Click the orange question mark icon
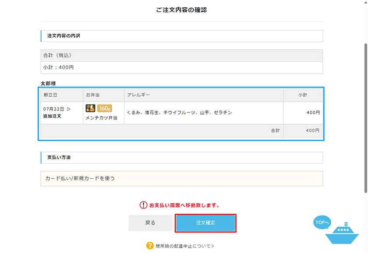Viewport: 368px width, 253px height. tap(150, 246)
